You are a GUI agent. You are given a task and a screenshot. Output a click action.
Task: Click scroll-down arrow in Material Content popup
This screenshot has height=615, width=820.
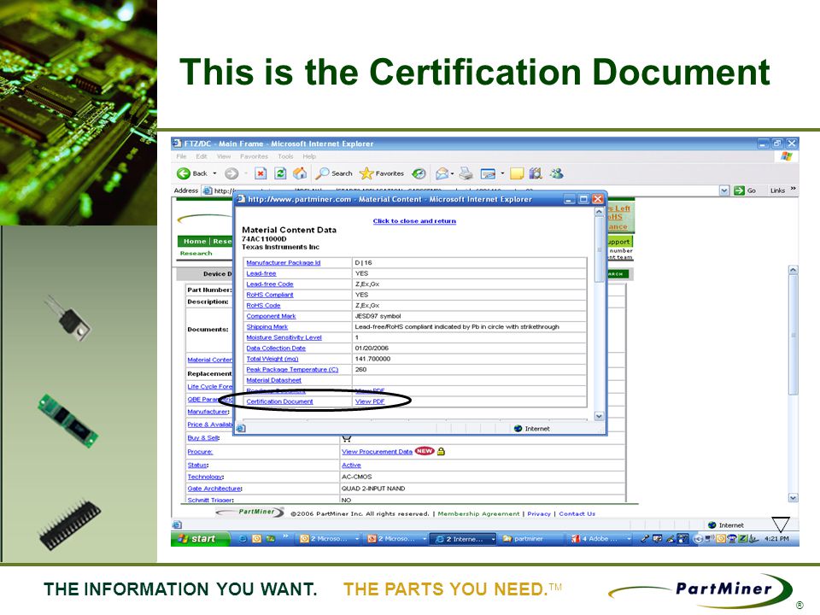click(600, 416)
